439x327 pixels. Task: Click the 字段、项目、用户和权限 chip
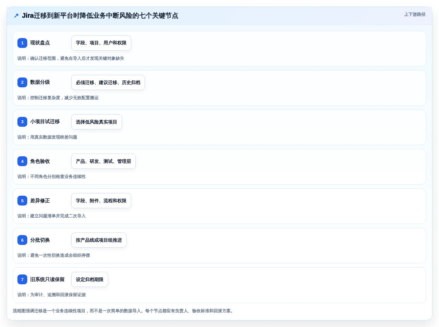(x=101, y=43)
